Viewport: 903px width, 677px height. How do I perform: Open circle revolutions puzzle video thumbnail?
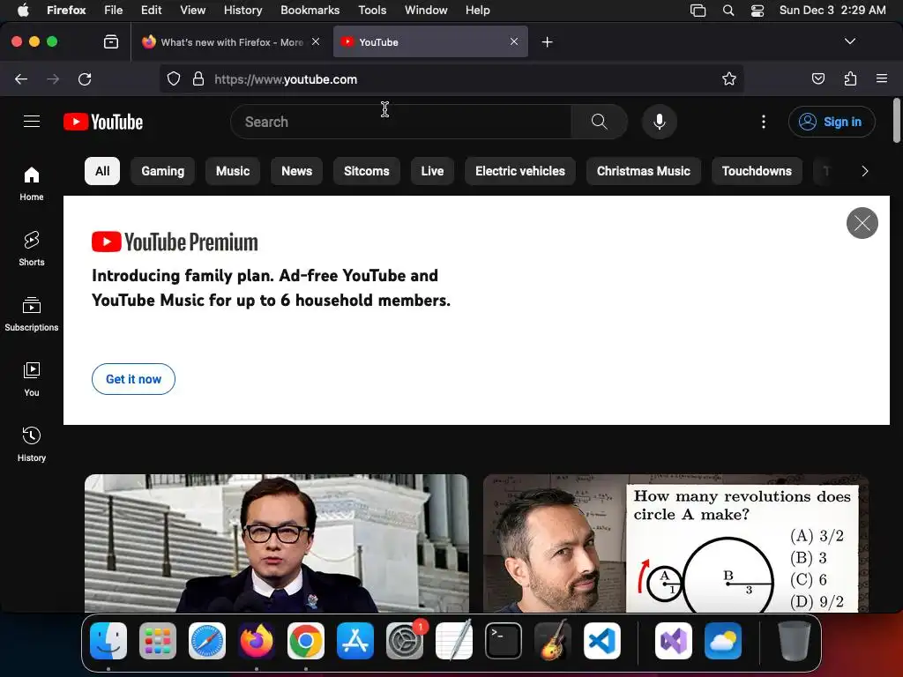pyautogui.click(x=675, y=543)
